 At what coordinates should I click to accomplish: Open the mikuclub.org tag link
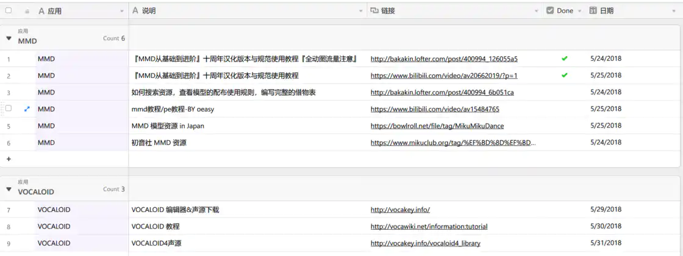coord(454,143)
